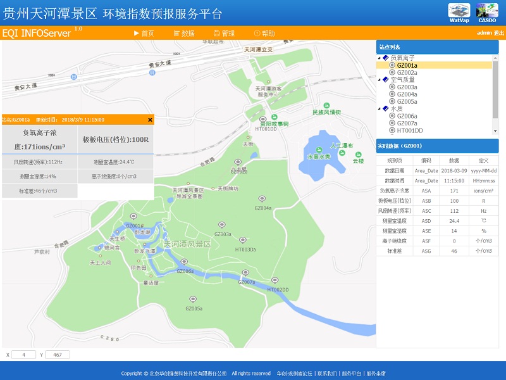The image size is (506, 380).
Task: Click the 退出 logout link
Action: pos(499,33)
